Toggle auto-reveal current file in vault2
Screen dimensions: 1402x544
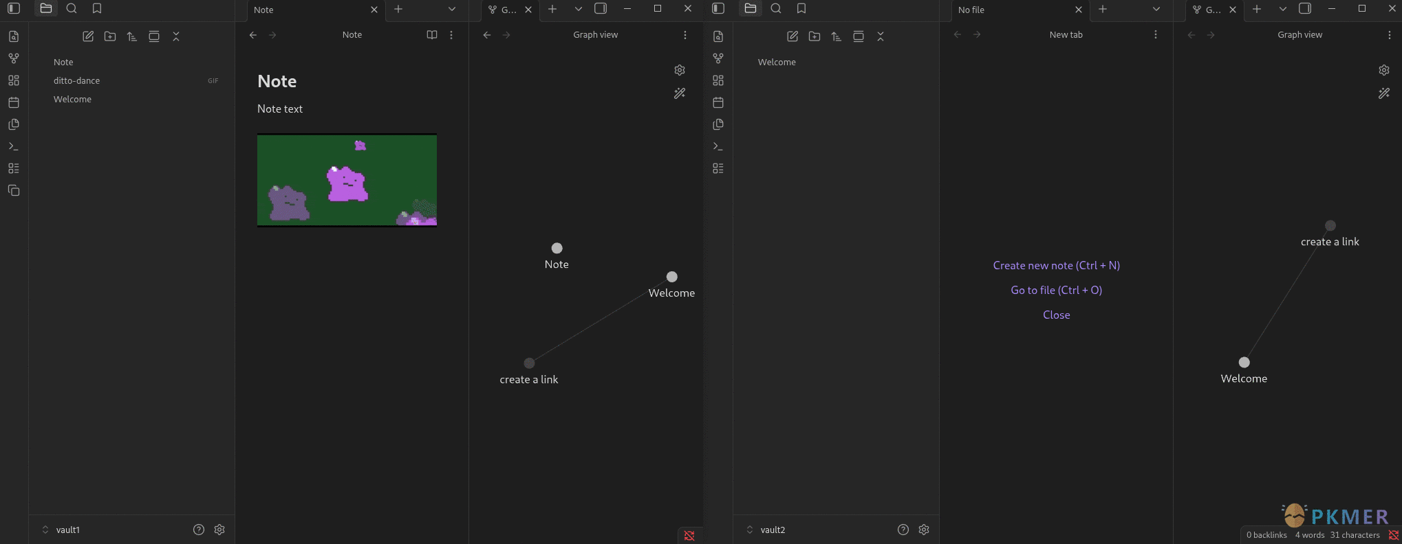(x=859, y=36)
